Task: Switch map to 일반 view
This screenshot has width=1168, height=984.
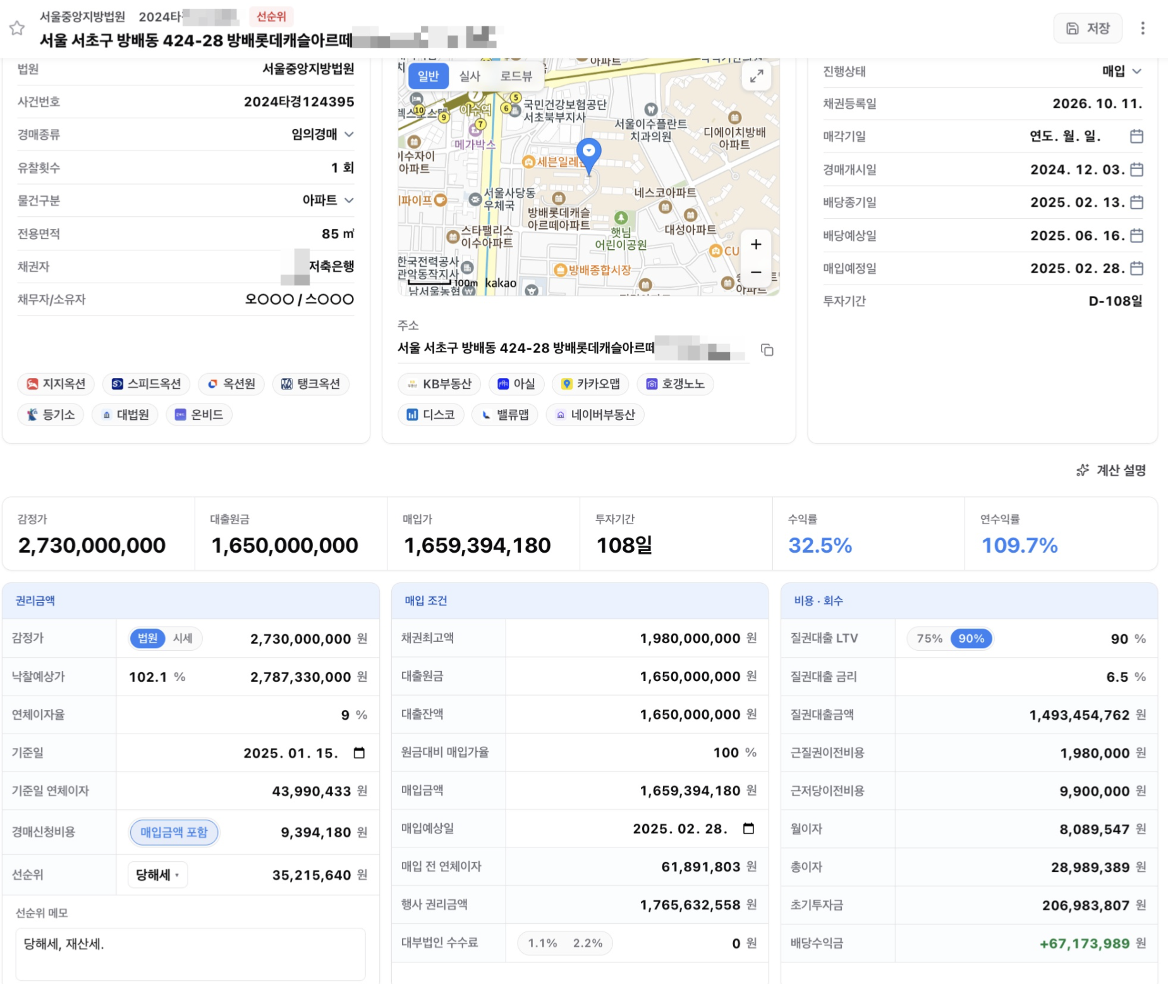Action: click(428, 77)
